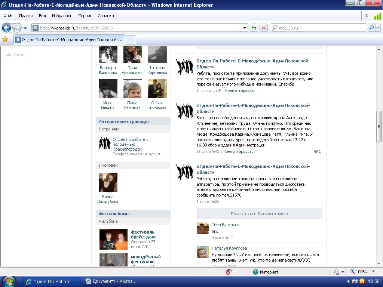Click the browser Back arrow button
This screenshot has width=383, height=287.
6,28
